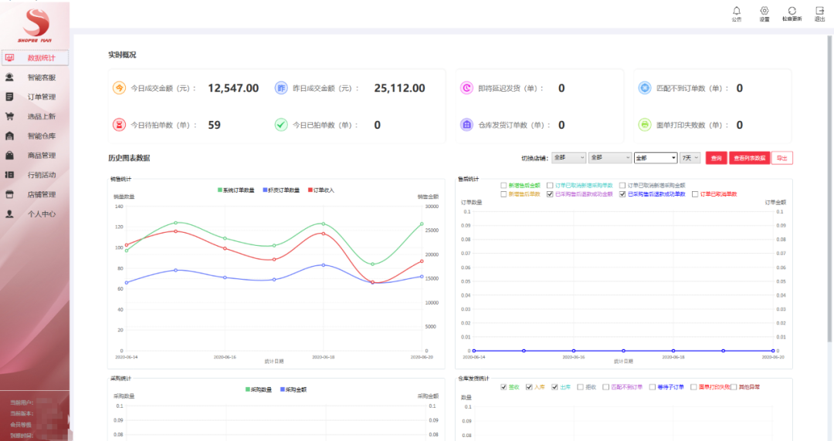Click the 查看列表数据 button
This screenshot has width=834, height=441.
point(749,157)
